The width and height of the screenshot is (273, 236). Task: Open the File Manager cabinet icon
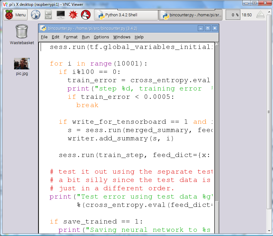coord(48,15)
